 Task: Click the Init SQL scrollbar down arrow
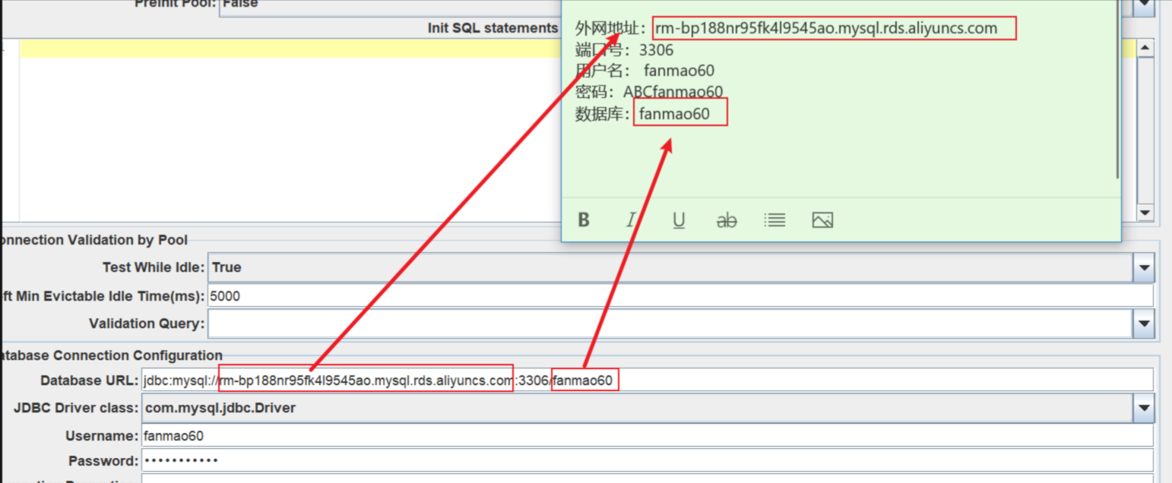pyautogui.click(x=1145, y=213)
